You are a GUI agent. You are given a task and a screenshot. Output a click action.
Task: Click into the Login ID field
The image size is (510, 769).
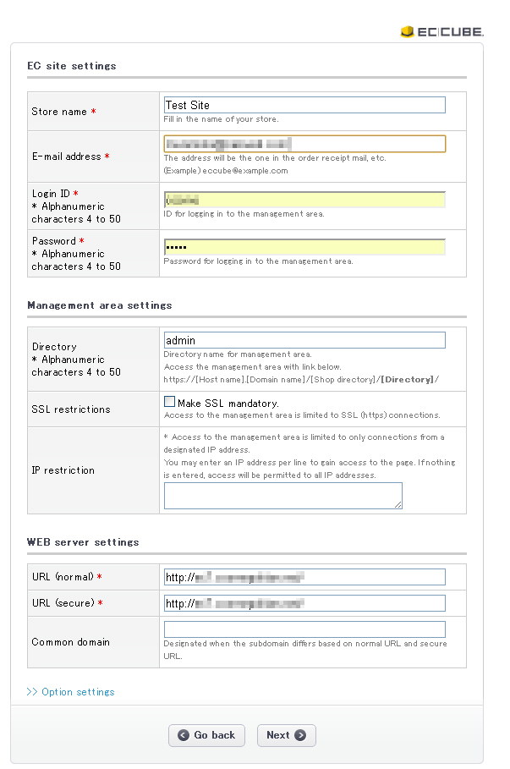click(304, 200)
